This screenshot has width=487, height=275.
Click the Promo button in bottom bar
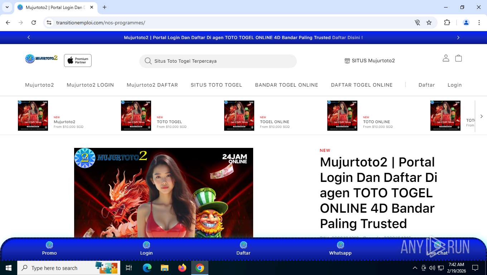pos(49,249)
